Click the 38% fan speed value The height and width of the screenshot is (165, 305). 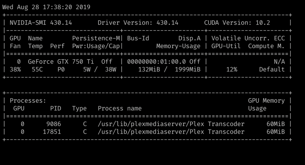click(x=15, y=69)
